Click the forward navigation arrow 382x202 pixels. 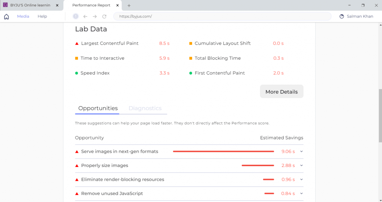click(95, 16)
